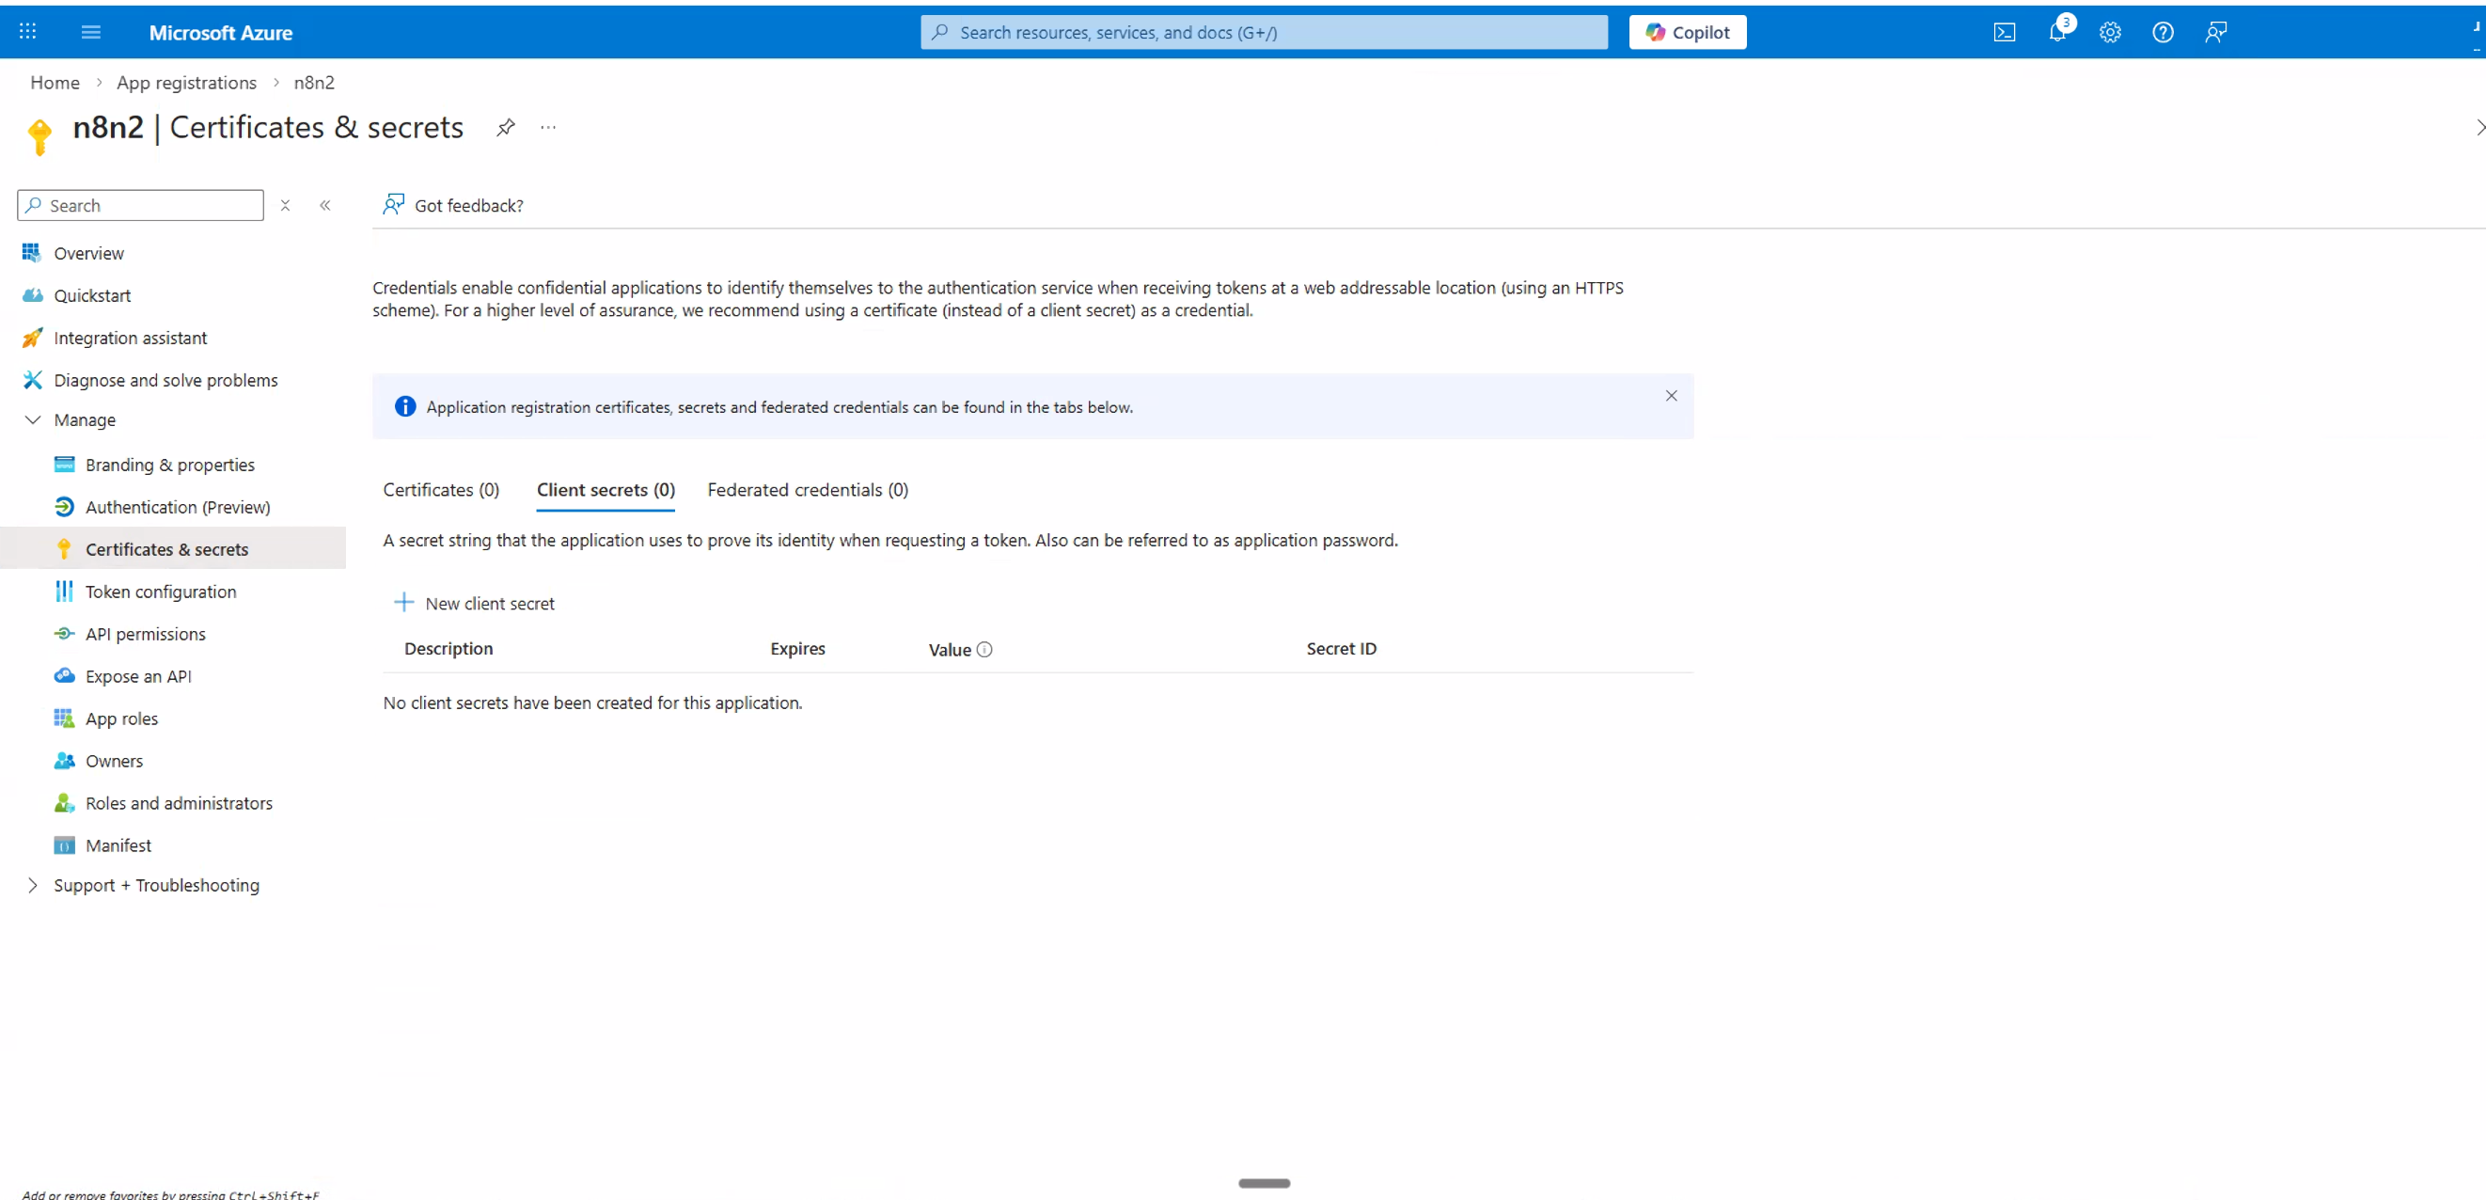Dismiss the certificates info banner
This screenshot has height=1200, width=2486.
click(1671, 396)
